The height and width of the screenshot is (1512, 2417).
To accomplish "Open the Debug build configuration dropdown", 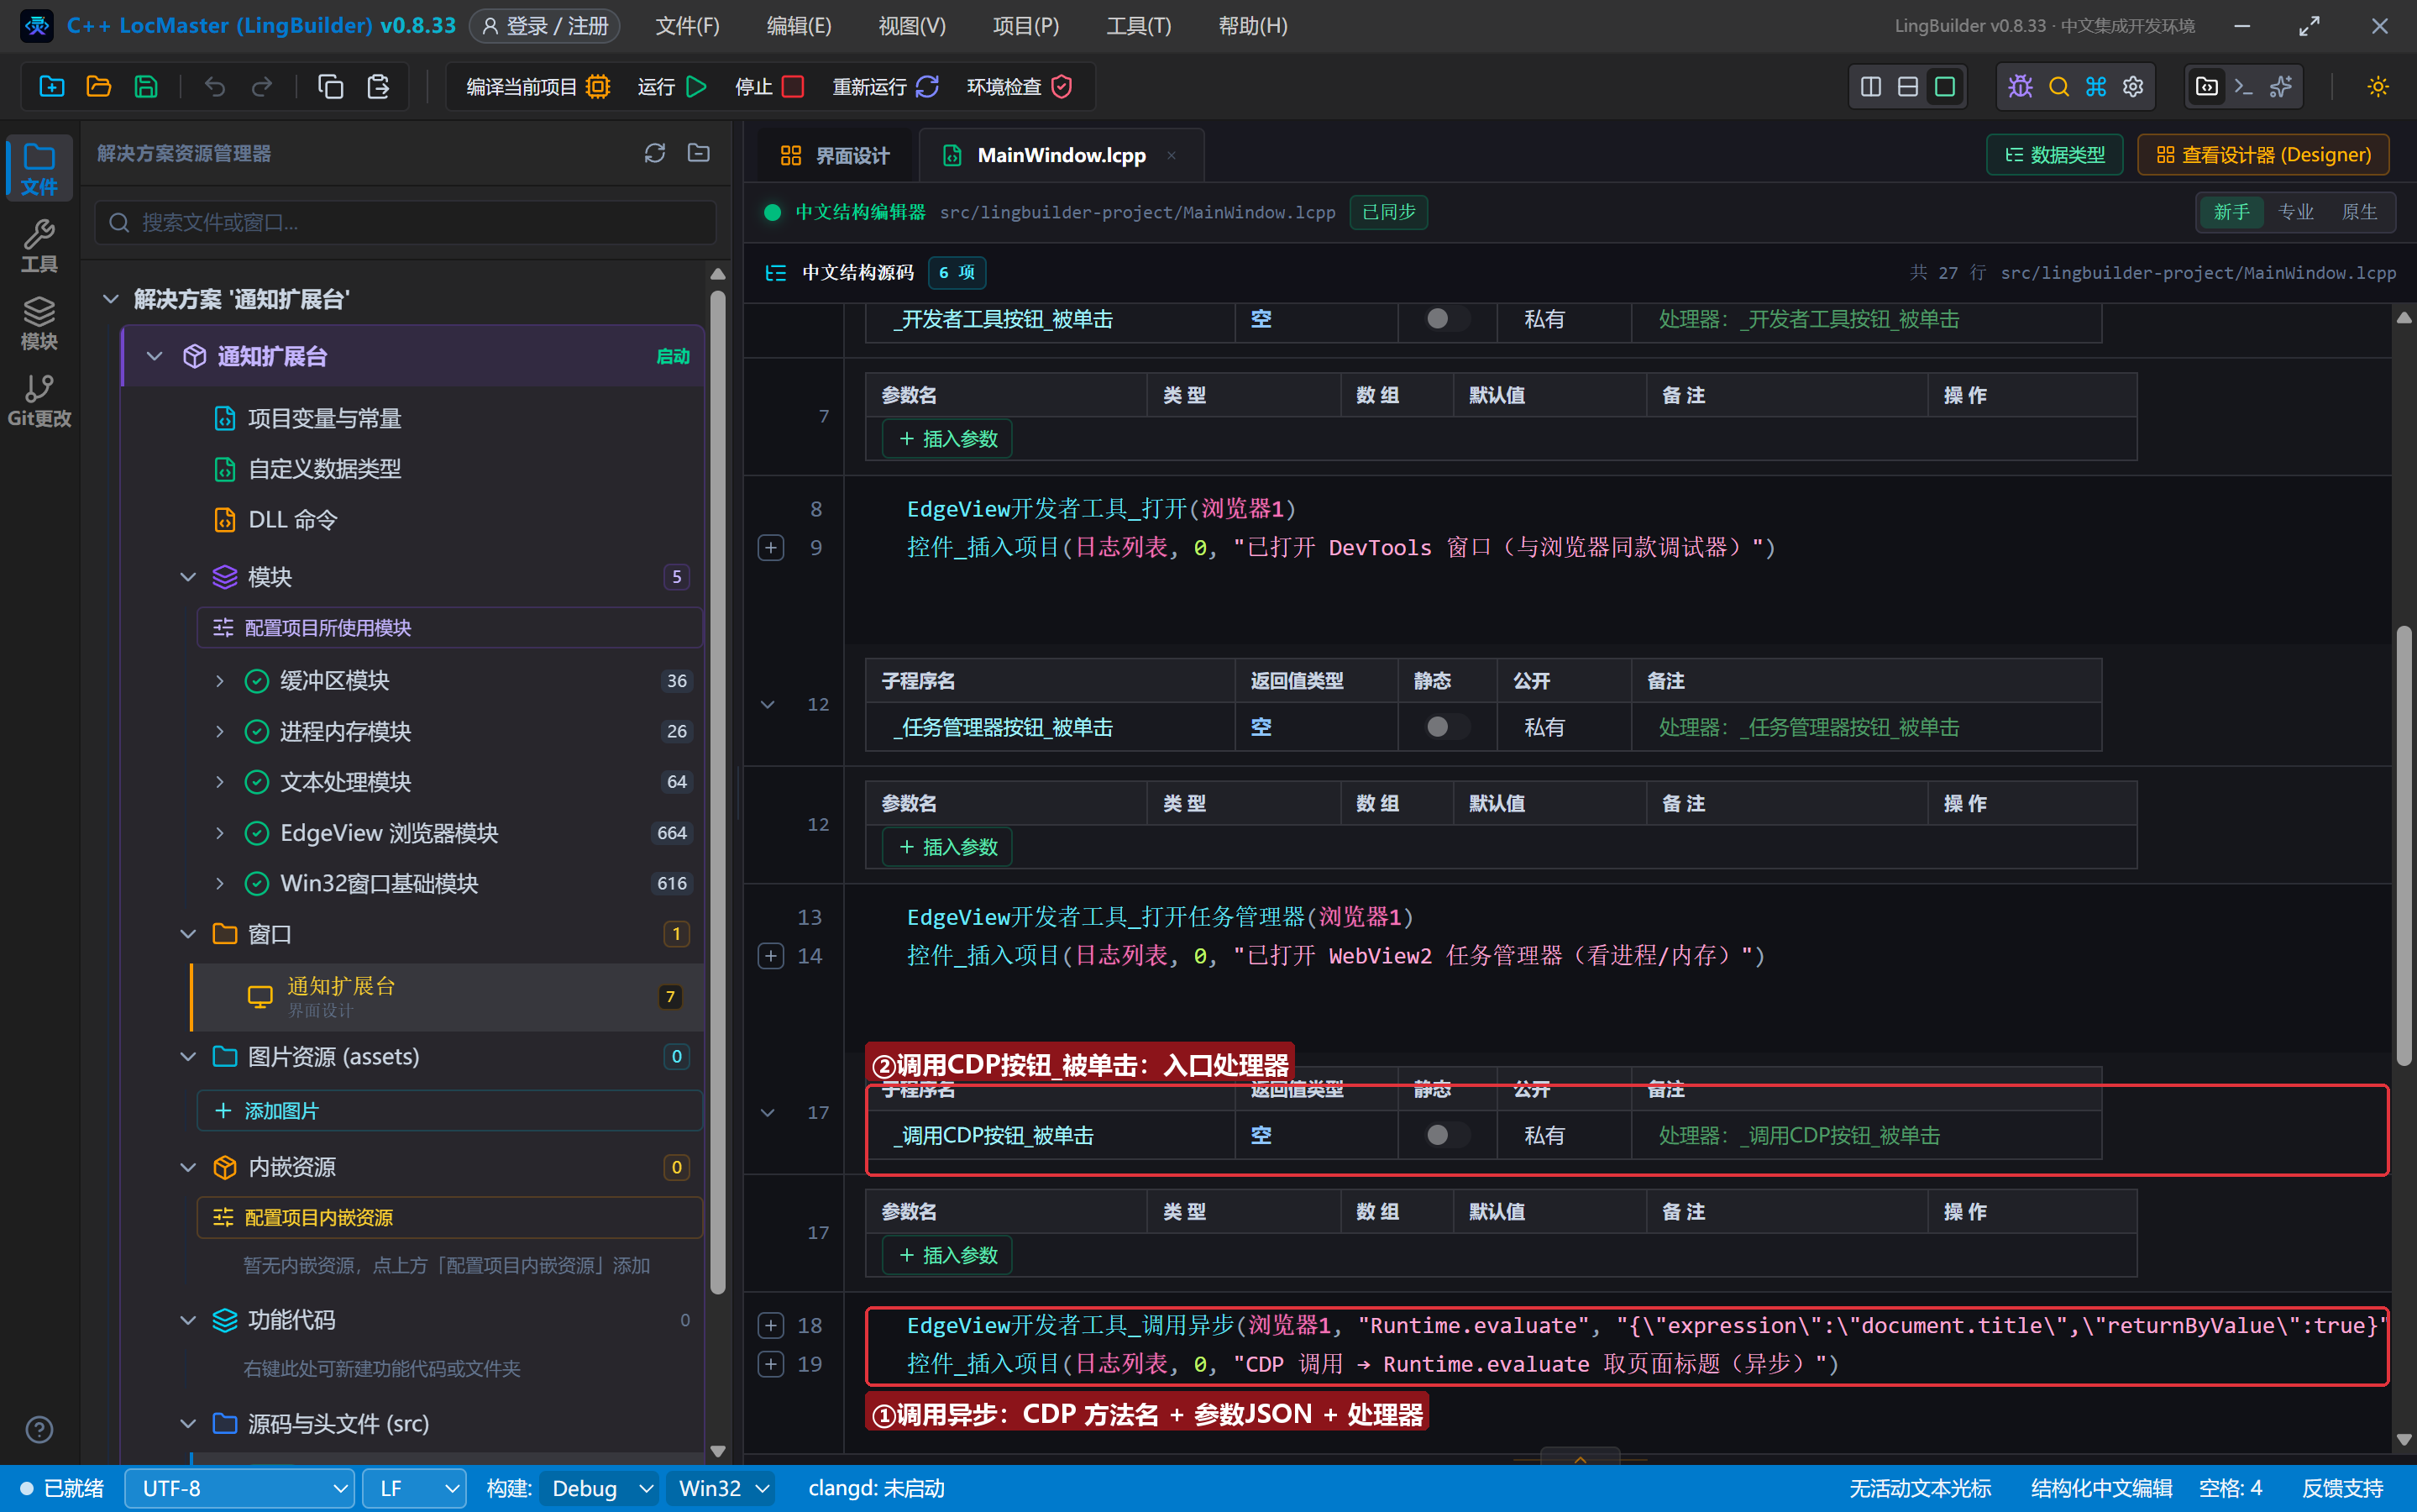I will point(598,1488).
